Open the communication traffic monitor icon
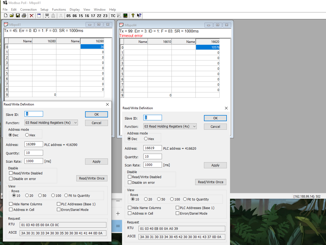 coord(119,15)
